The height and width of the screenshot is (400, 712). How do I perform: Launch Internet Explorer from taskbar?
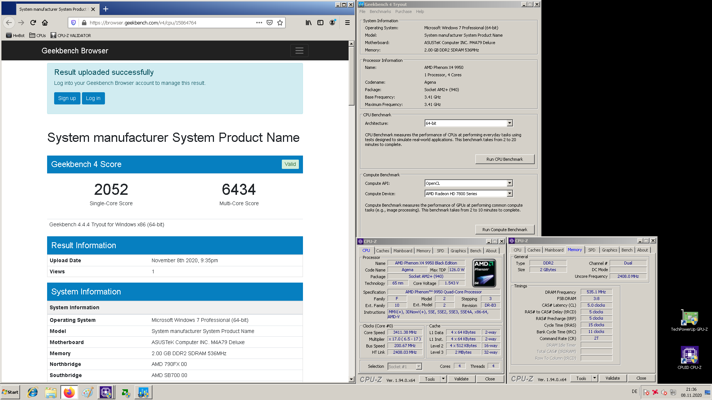click(33, 392)
